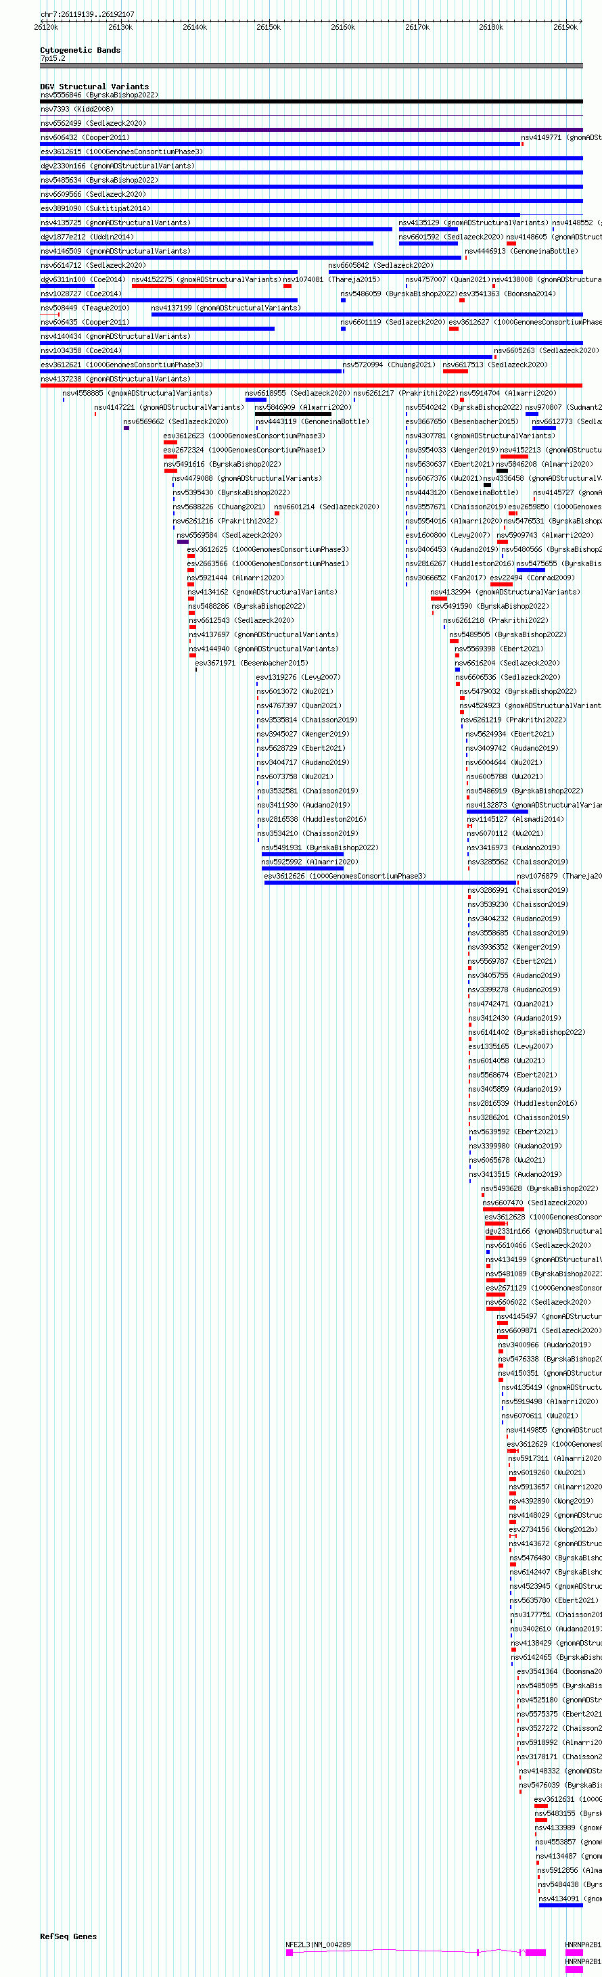Viewport: 602px width, 1977px height.
Task: Open the DGV Structural Variants track title
Action: point(95,87)
